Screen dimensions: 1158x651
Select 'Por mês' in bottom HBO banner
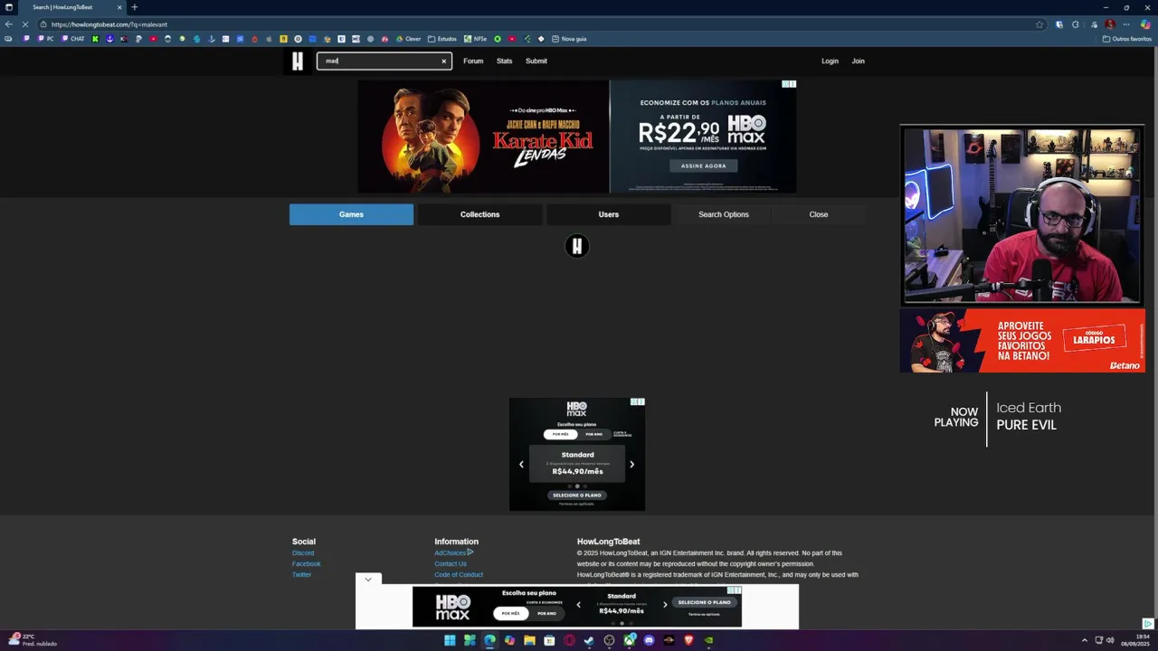(511, 613)
